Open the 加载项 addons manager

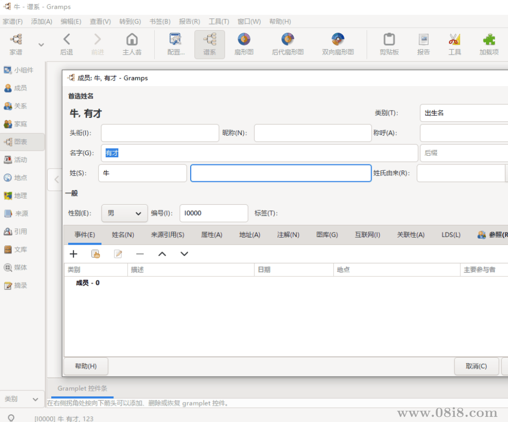pos(489,44)
